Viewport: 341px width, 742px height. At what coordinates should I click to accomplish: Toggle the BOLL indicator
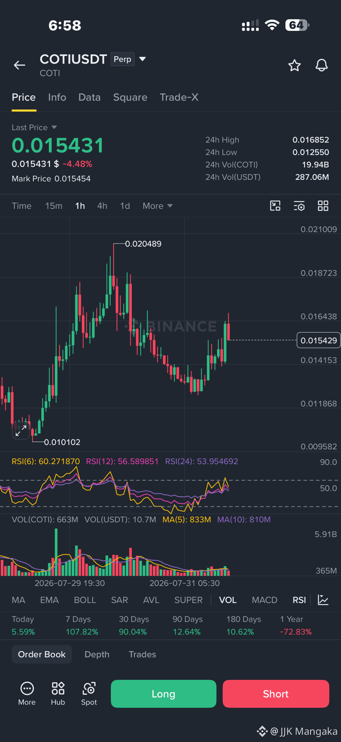click(x=85, y=600)
